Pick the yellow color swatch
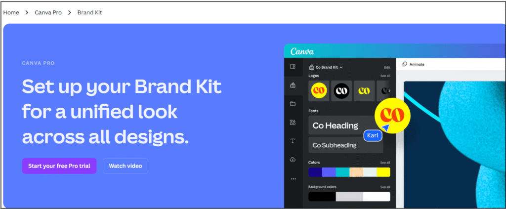 [383, 172]
